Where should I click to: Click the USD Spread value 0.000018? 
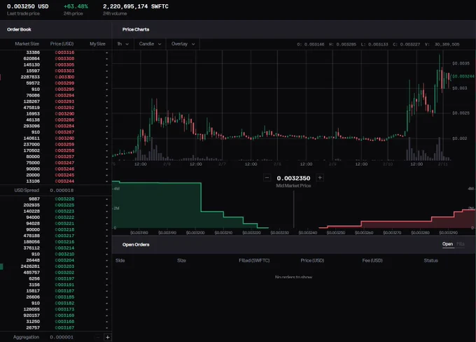point(62,190)
